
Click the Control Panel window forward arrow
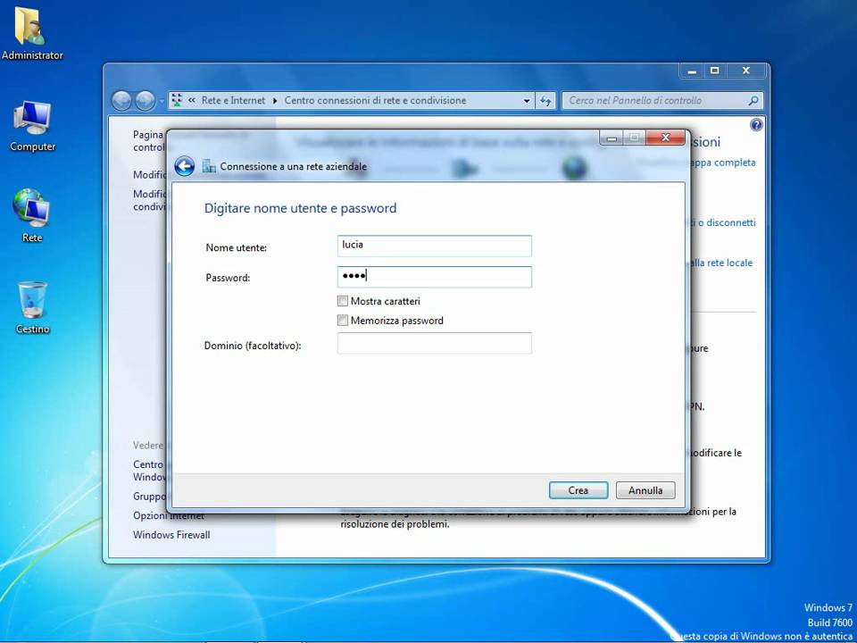tap(145, 101)
